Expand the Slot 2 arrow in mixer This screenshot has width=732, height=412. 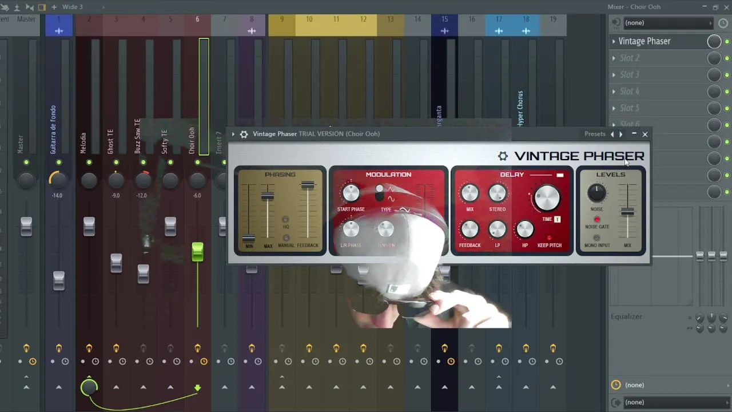[x=614, y=58]
